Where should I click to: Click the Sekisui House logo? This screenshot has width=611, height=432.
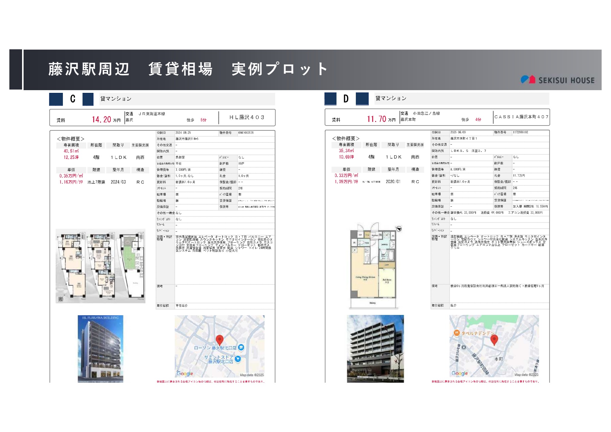557,80
